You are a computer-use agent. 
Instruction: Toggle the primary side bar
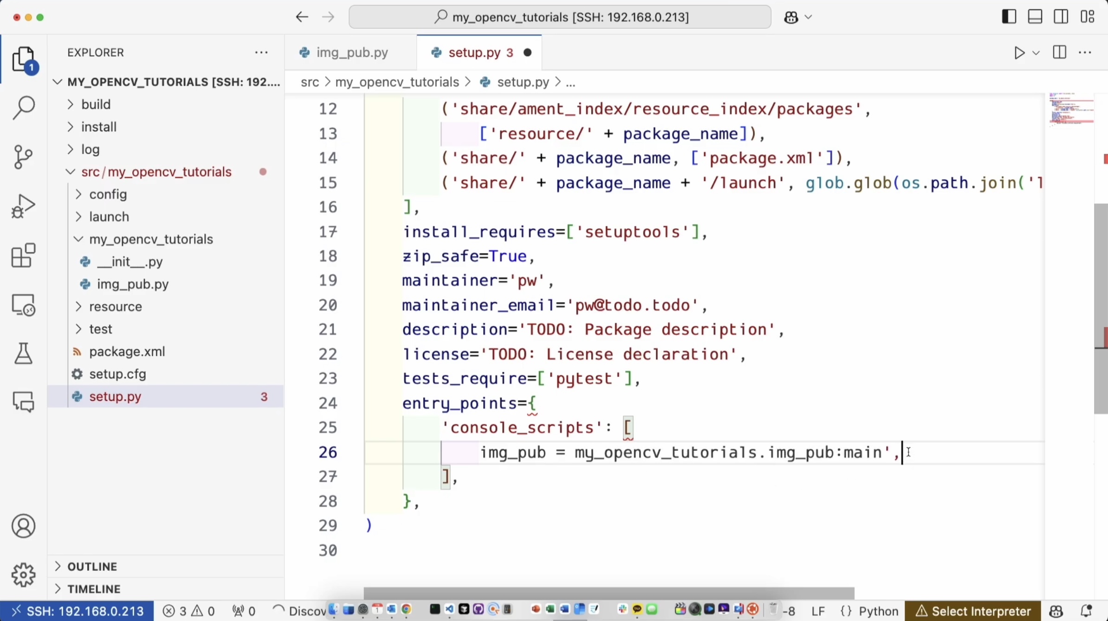click(1009, 17)
